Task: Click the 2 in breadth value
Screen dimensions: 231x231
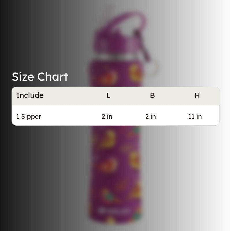Action: (x=150, y=117)
